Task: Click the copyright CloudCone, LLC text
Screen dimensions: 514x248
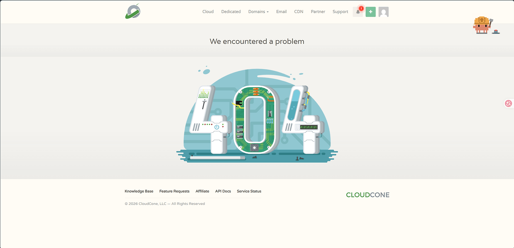Action: coord(165,204)
